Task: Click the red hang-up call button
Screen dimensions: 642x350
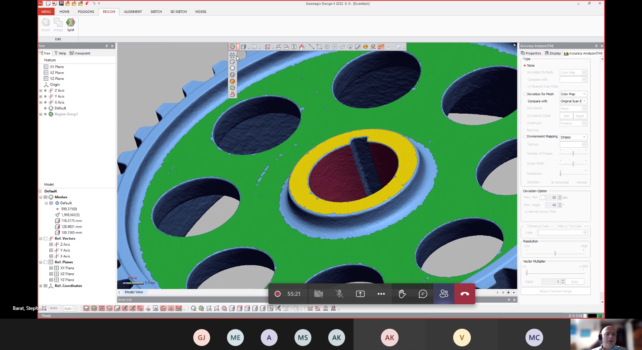Action: pos(464,294)
